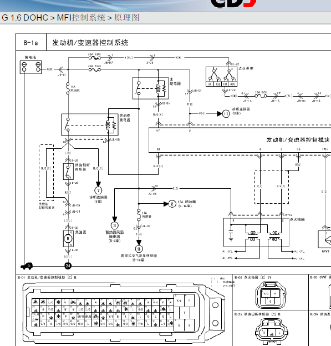Follow circled reference 9 to the air flow sensor
331x346 pixels.
(x=139, y=249)
